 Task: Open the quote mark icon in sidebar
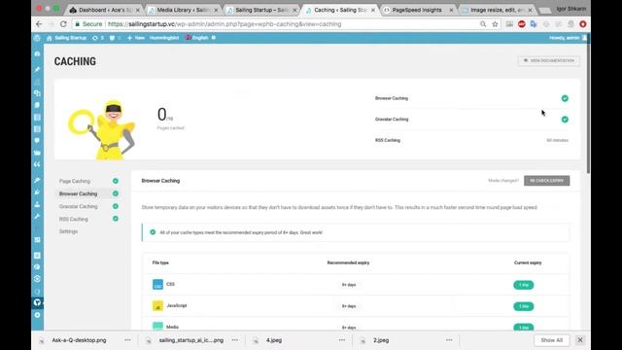point(37,164)
